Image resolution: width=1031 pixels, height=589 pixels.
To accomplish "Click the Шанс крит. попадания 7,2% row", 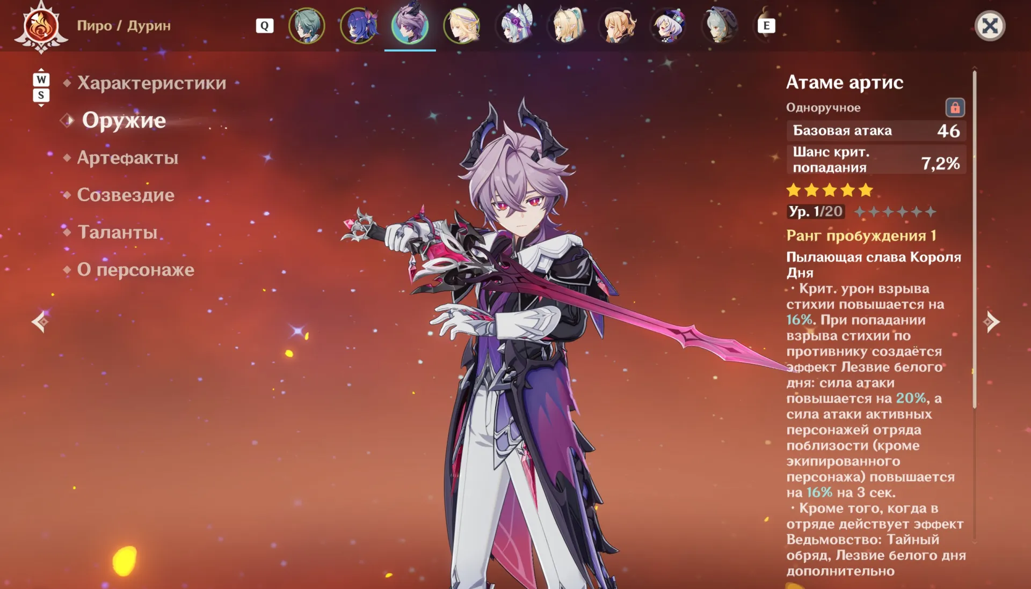I will point(876,159).
